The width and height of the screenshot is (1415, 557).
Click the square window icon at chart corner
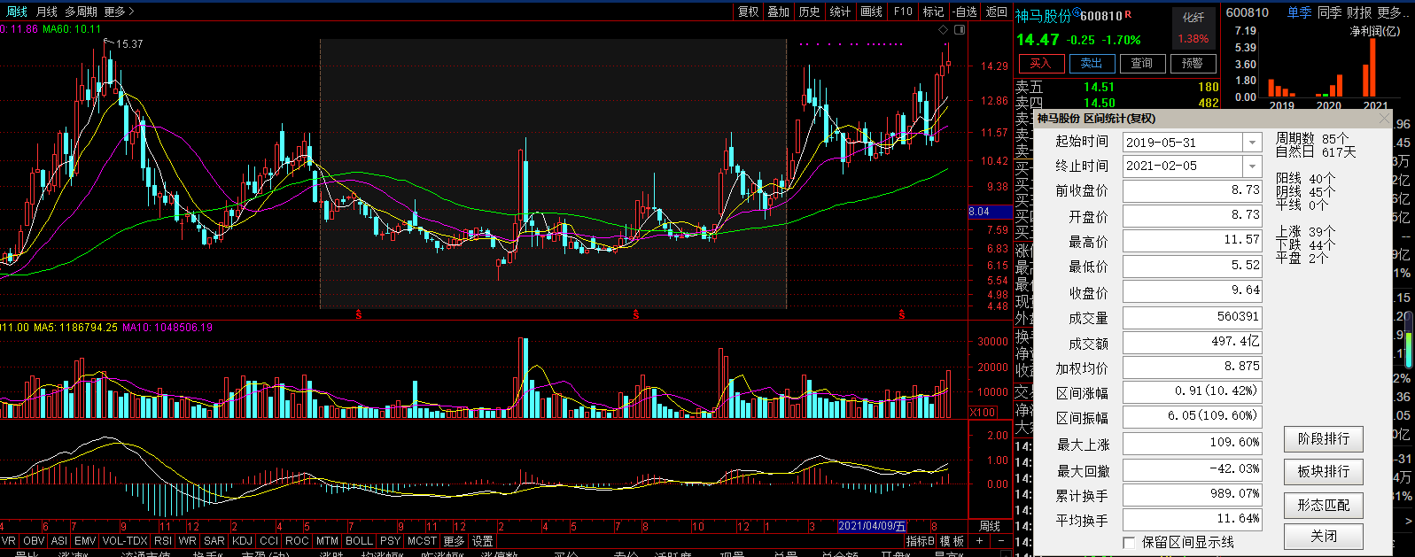pos(959,30)
